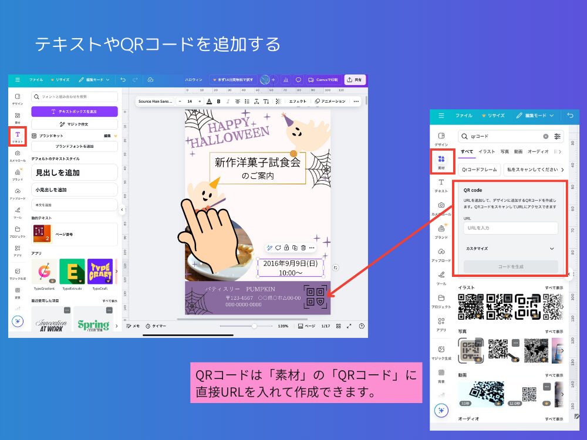This screenshot has height=440, width=587.
Task: Expand カスタマイズ section
Action: coord(511,248)
